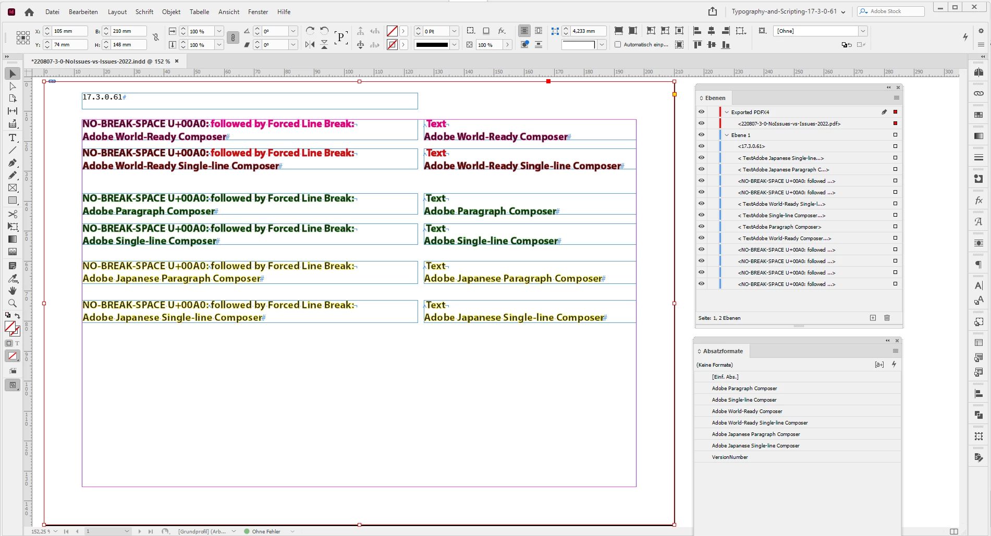Click the X position field 105 mm
991x536 pixels.
click(x=70, y=31)
